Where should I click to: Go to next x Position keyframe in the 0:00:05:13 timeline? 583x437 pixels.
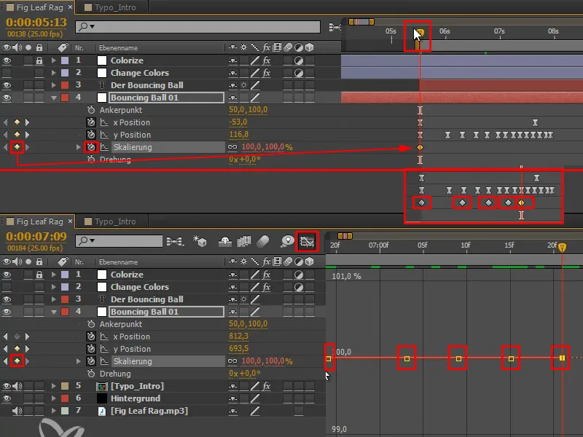[27, 122]
